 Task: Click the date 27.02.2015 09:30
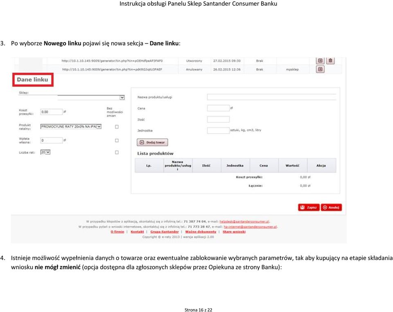pos(227,61)
